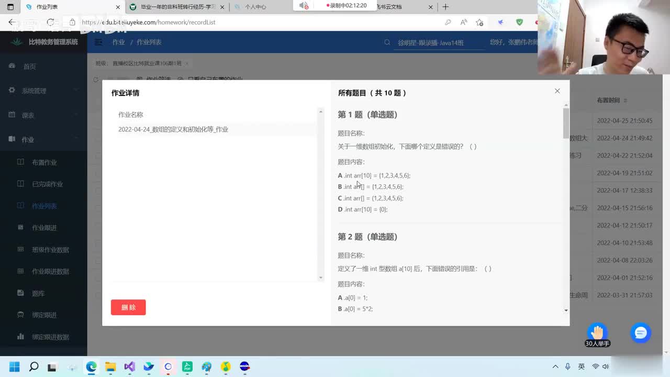Screen dimensions: 670x377
Task: Toggle sidebar with hamburger menu icon
Action: pyautogui.click(x=98, y=42)
